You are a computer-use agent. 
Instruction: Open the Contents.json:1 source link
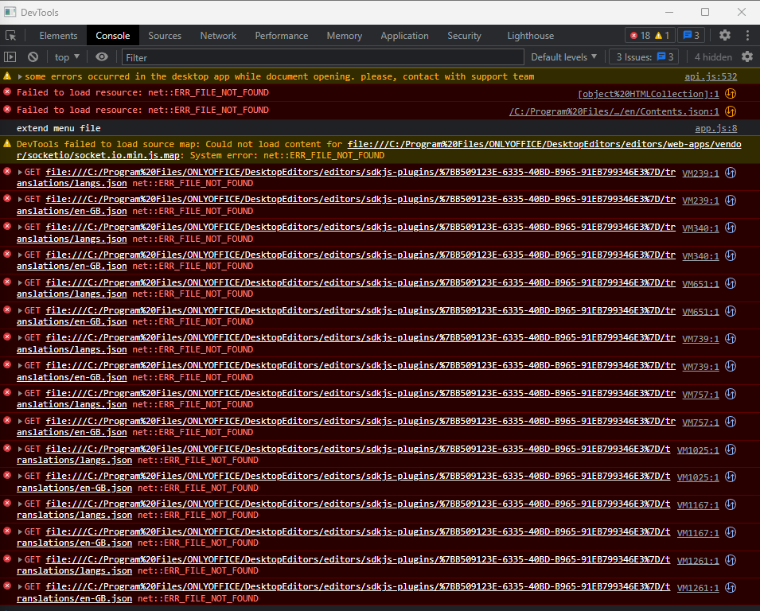614,111
